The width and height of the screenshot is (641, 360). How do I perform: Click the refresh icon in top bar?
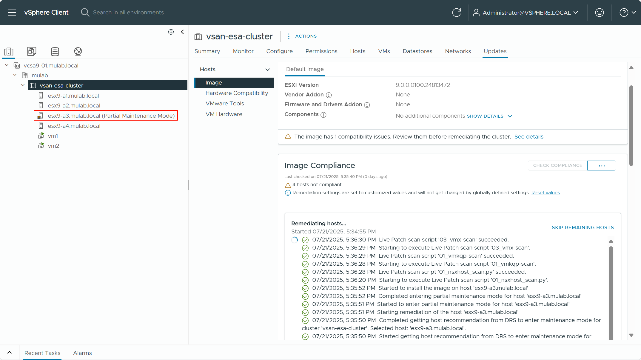pos(456,13)
